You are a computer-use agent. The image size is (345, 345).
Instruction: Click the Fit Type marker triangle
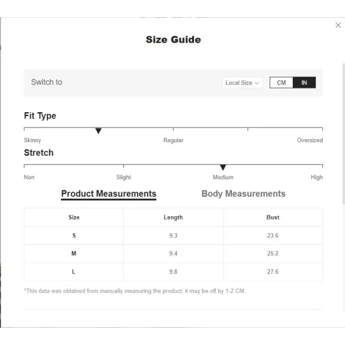tap(98, 131)
